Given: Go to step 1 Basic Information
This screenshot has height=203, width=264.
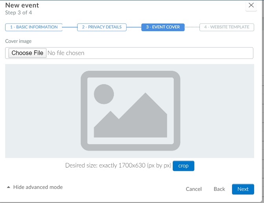Looking at the screenshot, I should 34,27.
